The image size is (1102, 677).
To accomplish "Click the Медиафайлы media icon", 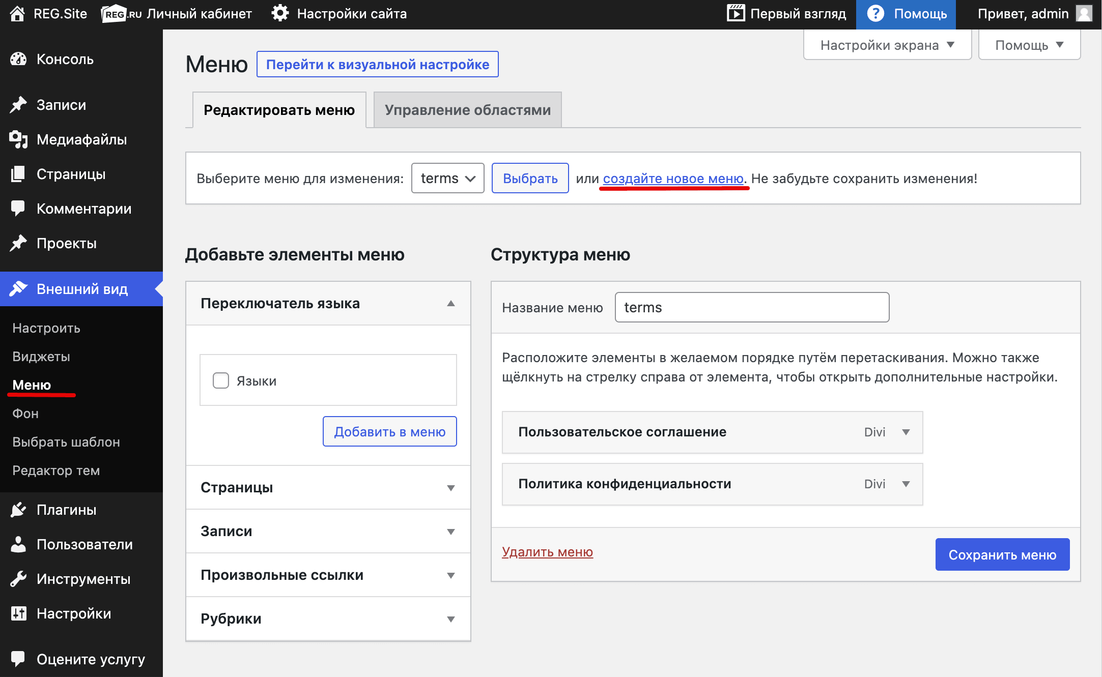I will [x=18, y=139].
